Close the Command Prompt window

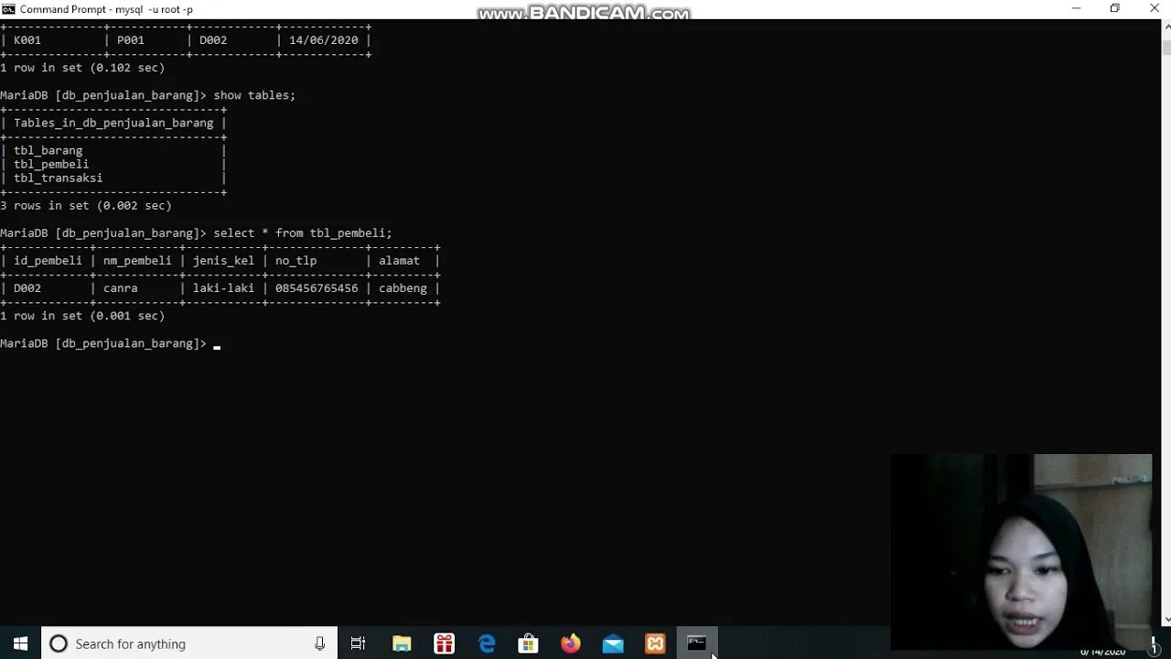(x=1154, y=8)
